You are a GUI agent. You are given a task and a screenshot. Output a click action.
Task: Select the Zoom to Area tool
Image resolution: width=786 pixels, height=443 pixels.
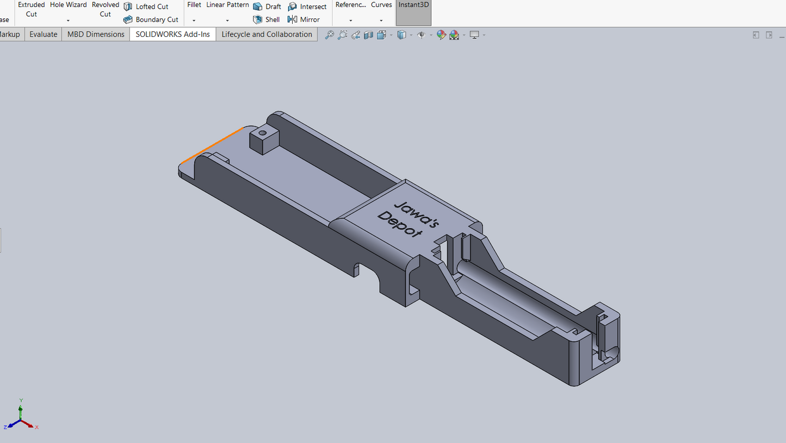click(342, 35)
